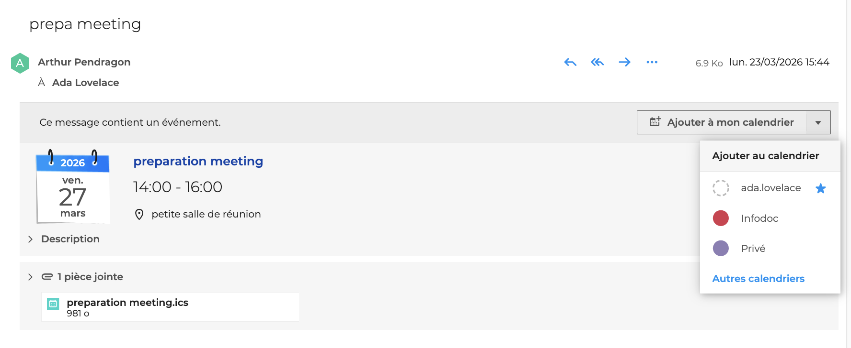Open the three-dots more actions menu
The height and width of the screenshot is (348, 851).
pos(652,62)
